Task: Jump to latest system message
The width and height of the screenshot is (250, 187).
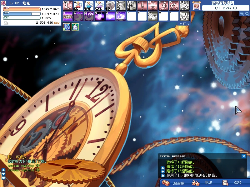Action: [162, 175]
